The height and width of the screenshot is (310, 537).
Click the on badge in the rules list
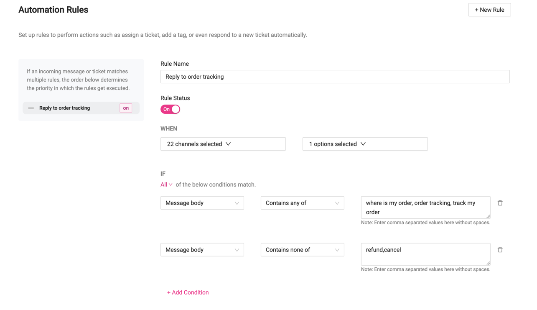(x=125, y=108)
